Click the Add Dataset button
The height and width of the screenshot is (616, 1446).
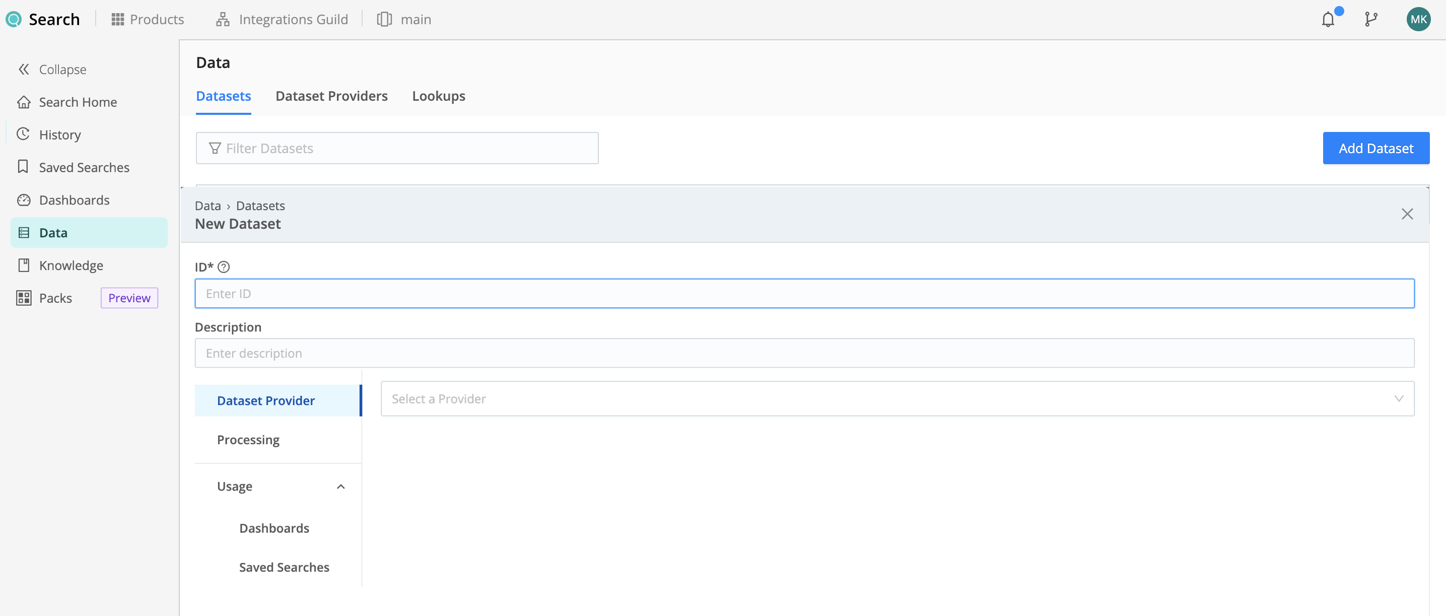(1376, 148)
